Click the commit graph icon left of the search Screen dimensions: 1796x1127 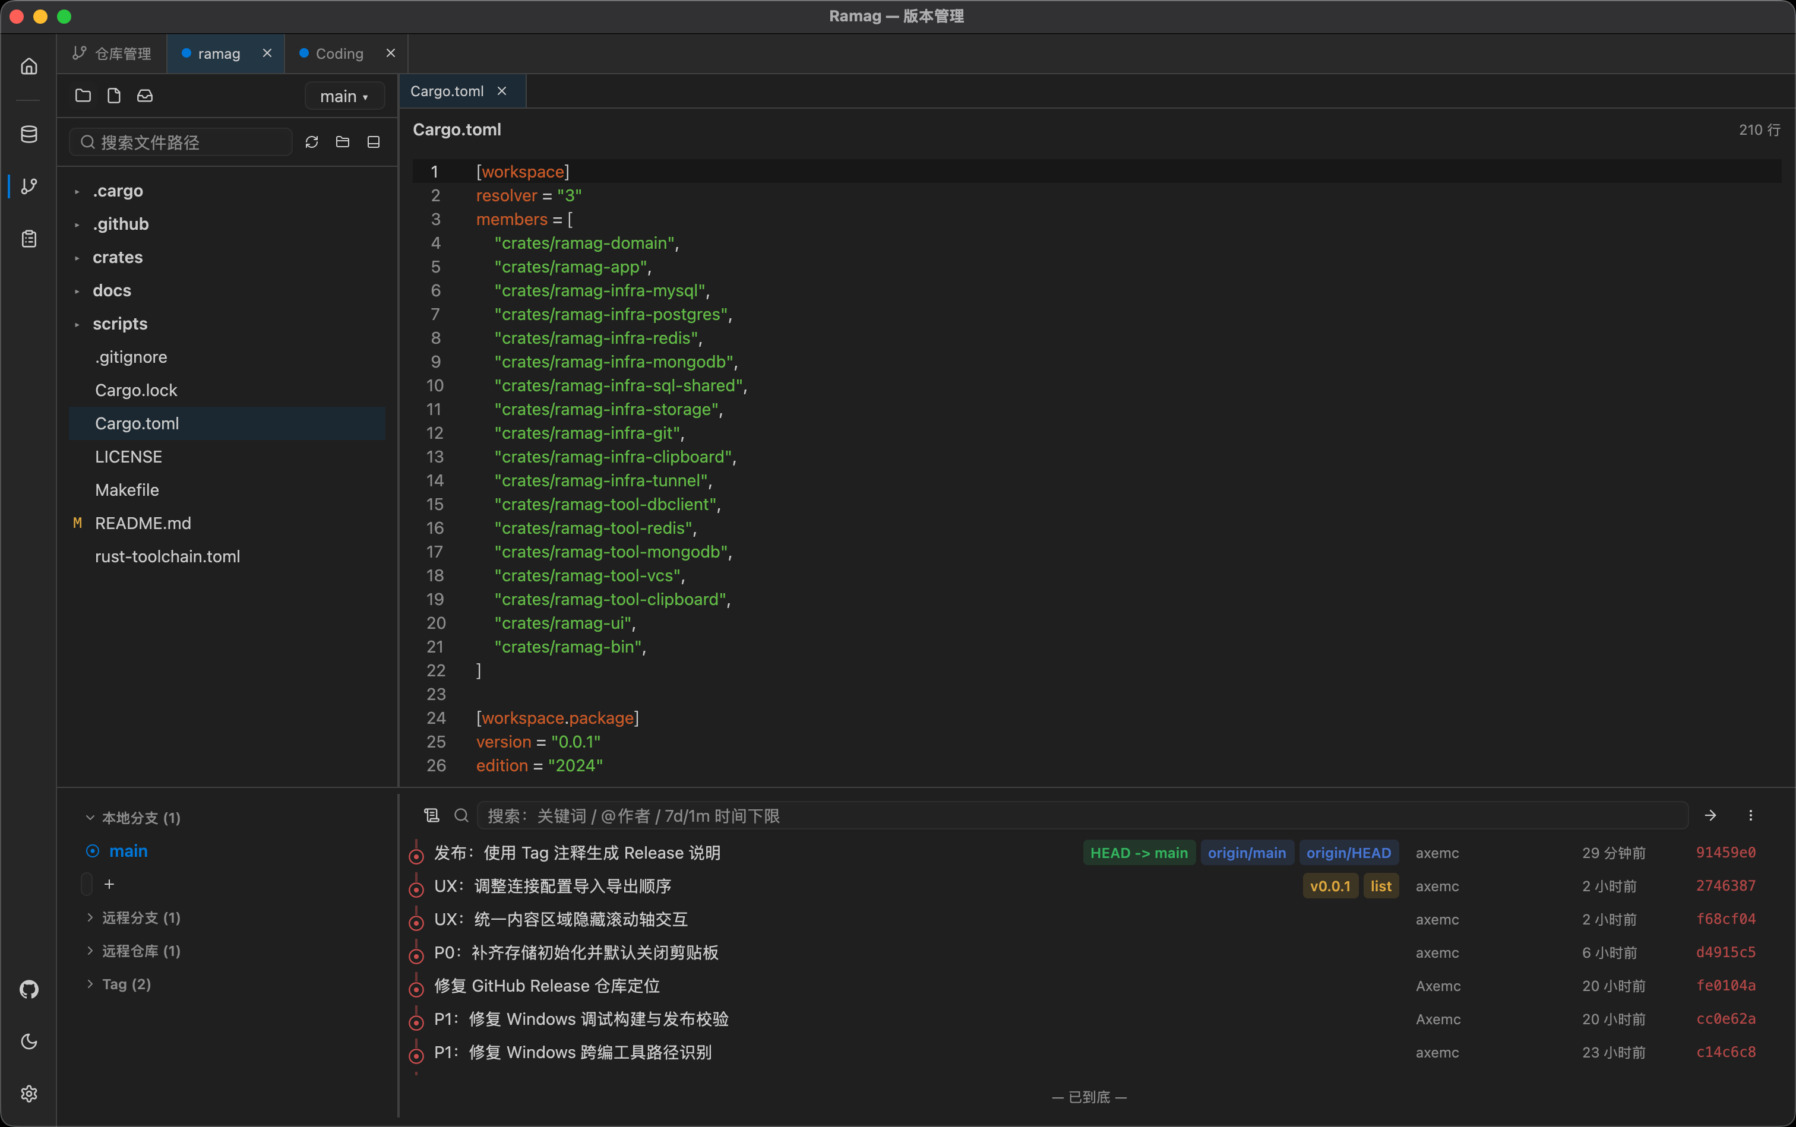point(432,815)
